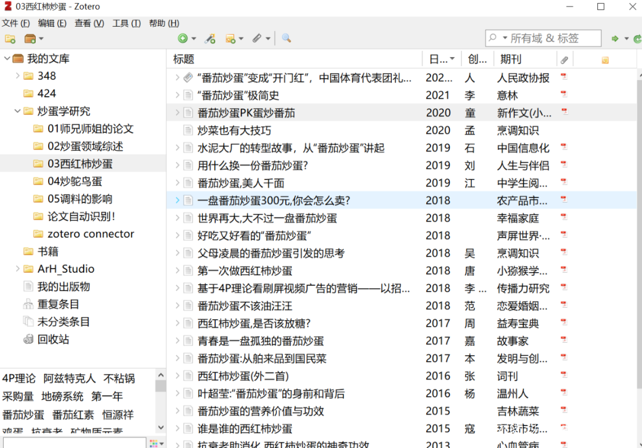Open new item dropdown arrow

tap(194, 39)
